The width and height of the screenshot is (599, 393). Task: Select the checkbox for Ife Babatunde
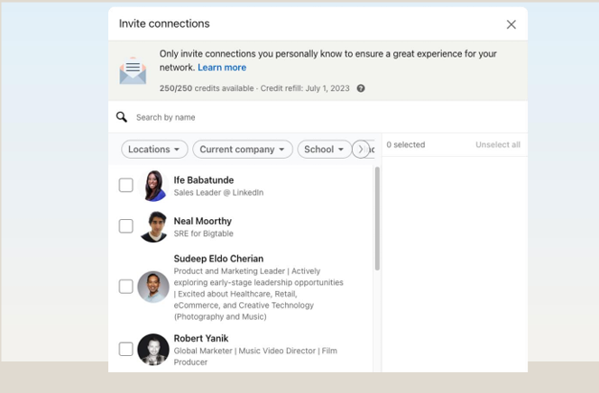126,186
